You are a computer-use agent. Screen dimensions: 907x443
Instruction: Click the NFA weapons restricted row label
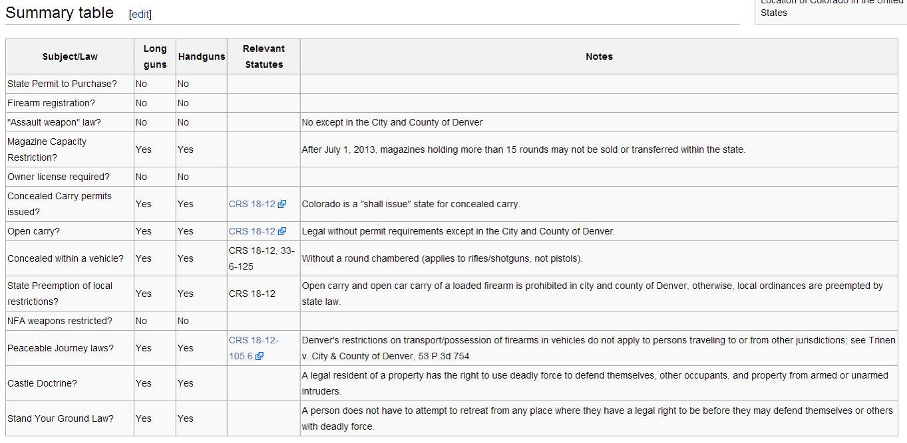60,321
